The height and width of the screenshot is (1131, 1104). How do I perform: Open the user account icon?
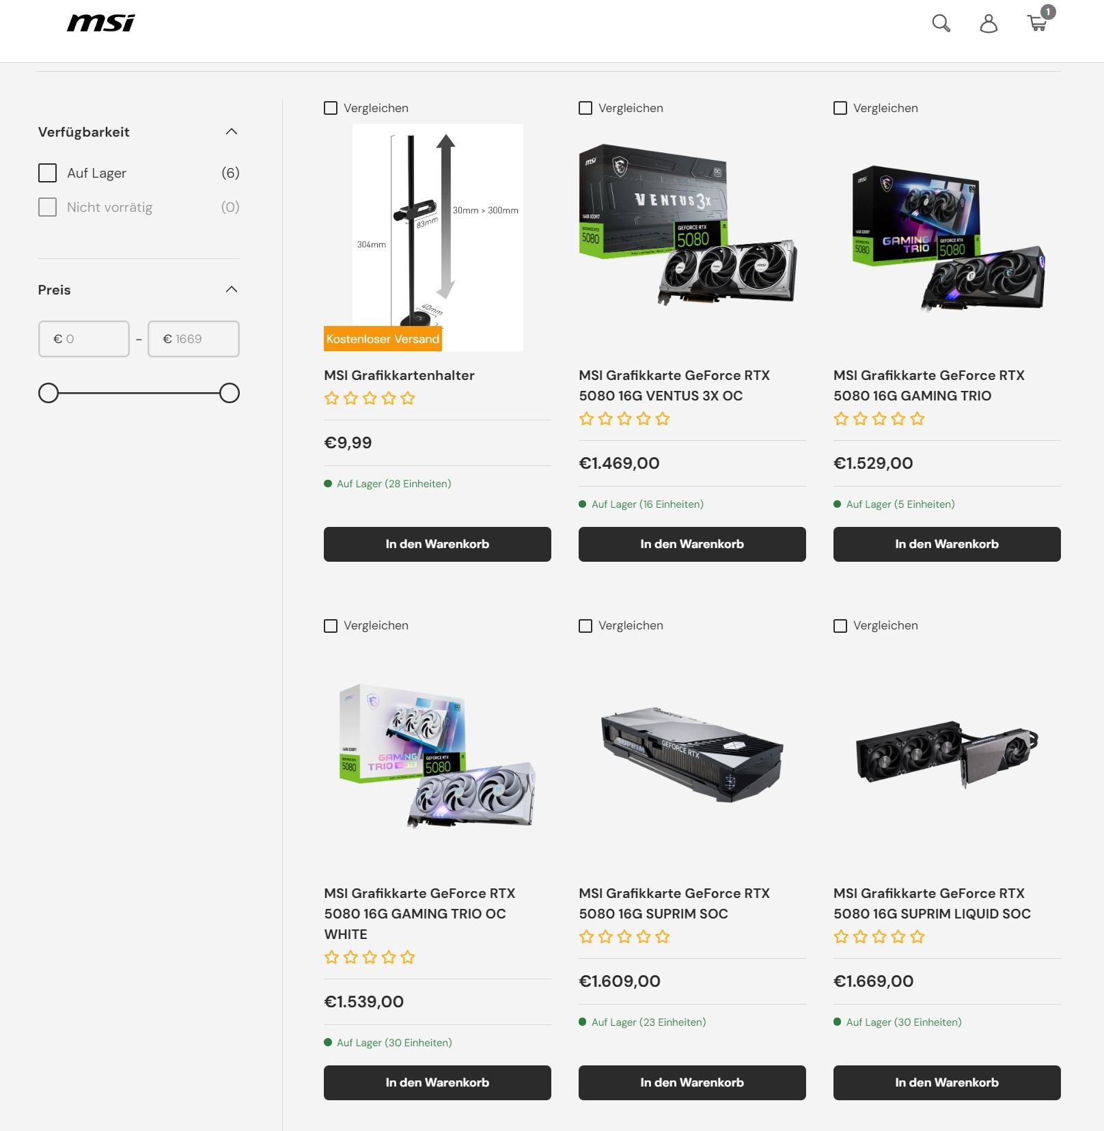[989, 23]
